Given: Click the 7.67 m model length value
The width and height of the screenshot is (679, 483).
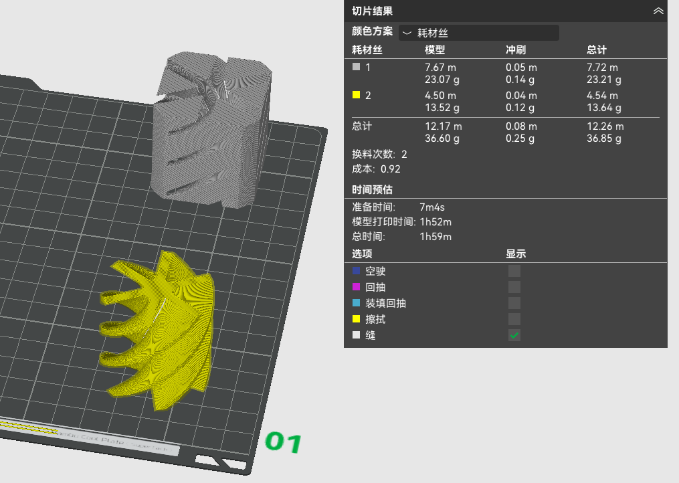Looking at the screenshot, I should tap(440, 68).
